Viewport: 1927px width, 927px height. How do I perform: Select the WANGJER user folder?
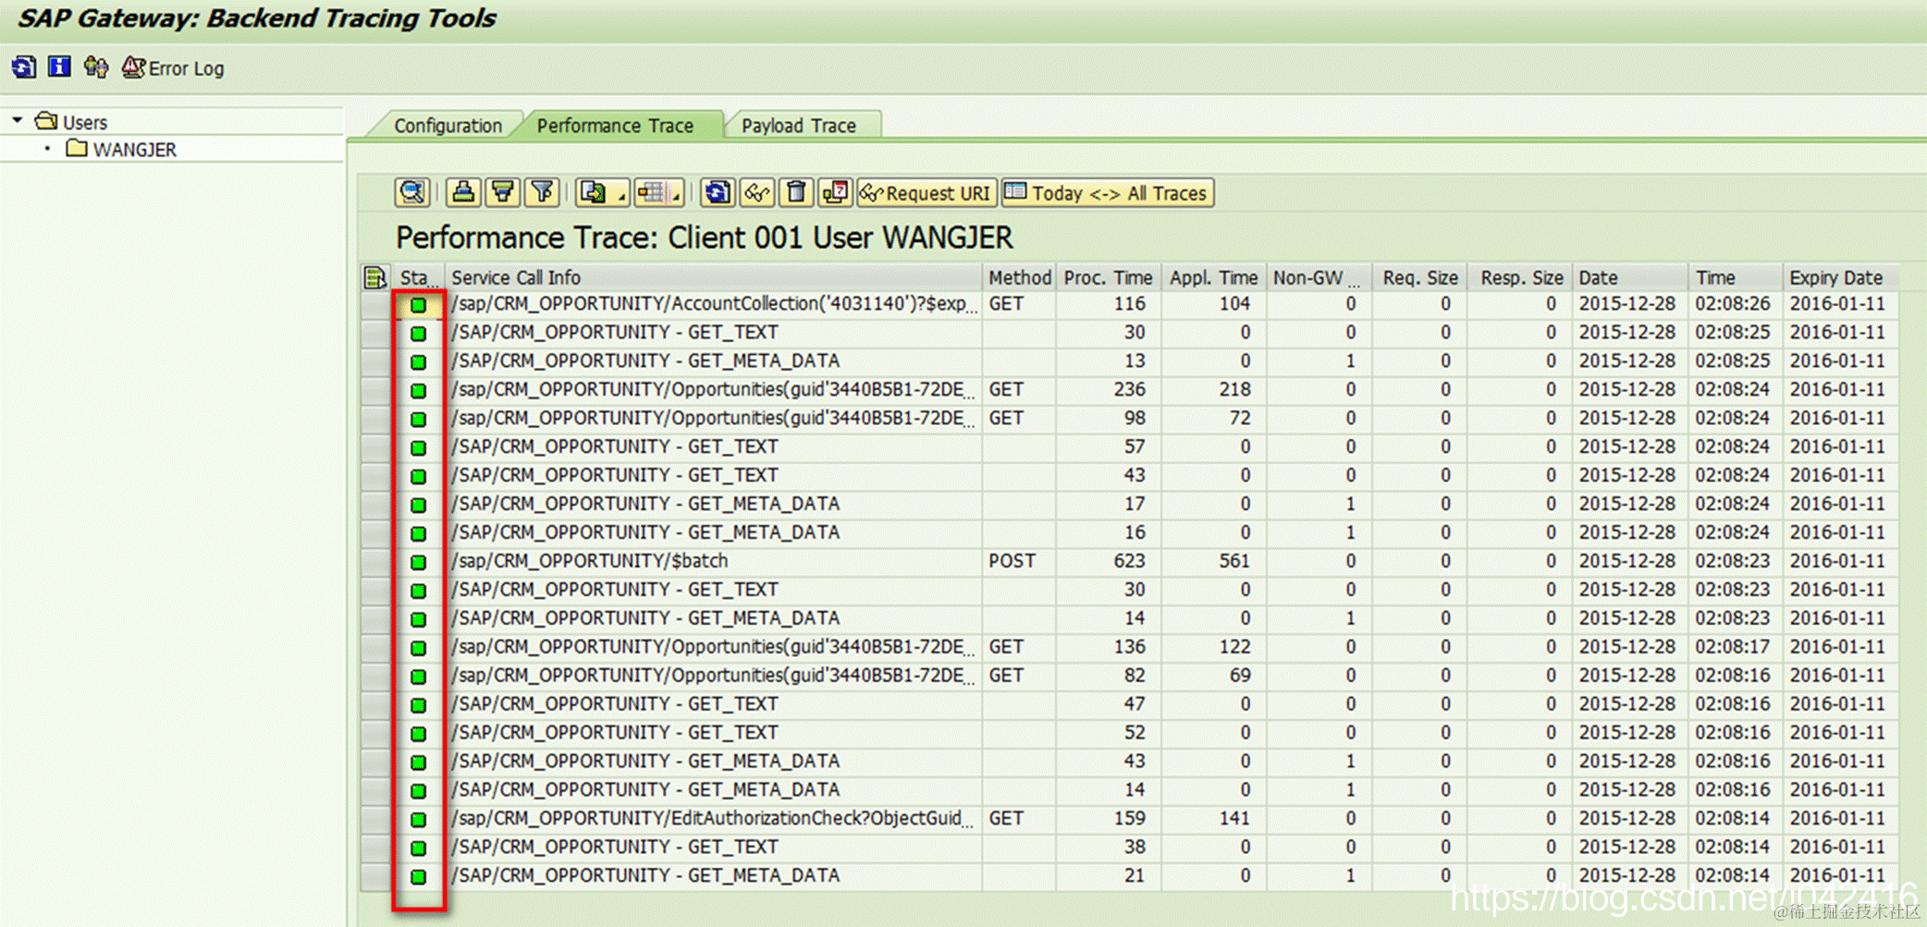122,149
